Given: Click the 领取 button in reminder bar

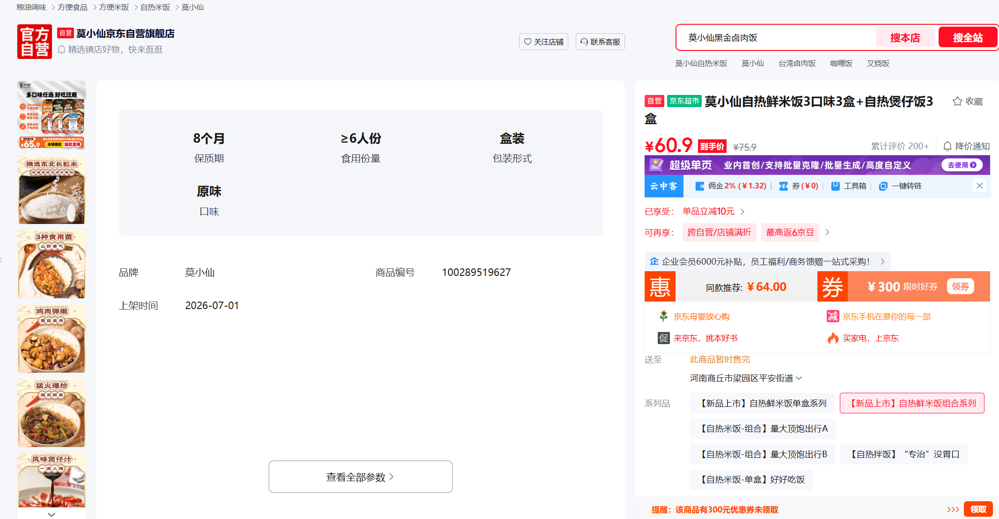Looking at the screenshot, I should [x=978, y=509].
